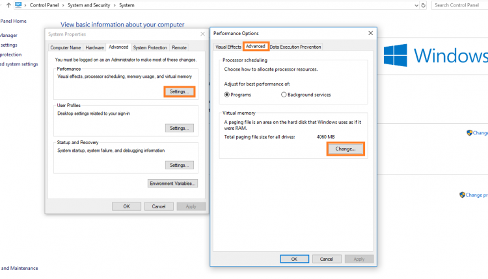Image resolution: width=488 pixels, height=279 pixels.
Task: Click 'View basic information about your computer' heading
Action: click(122, 24)
